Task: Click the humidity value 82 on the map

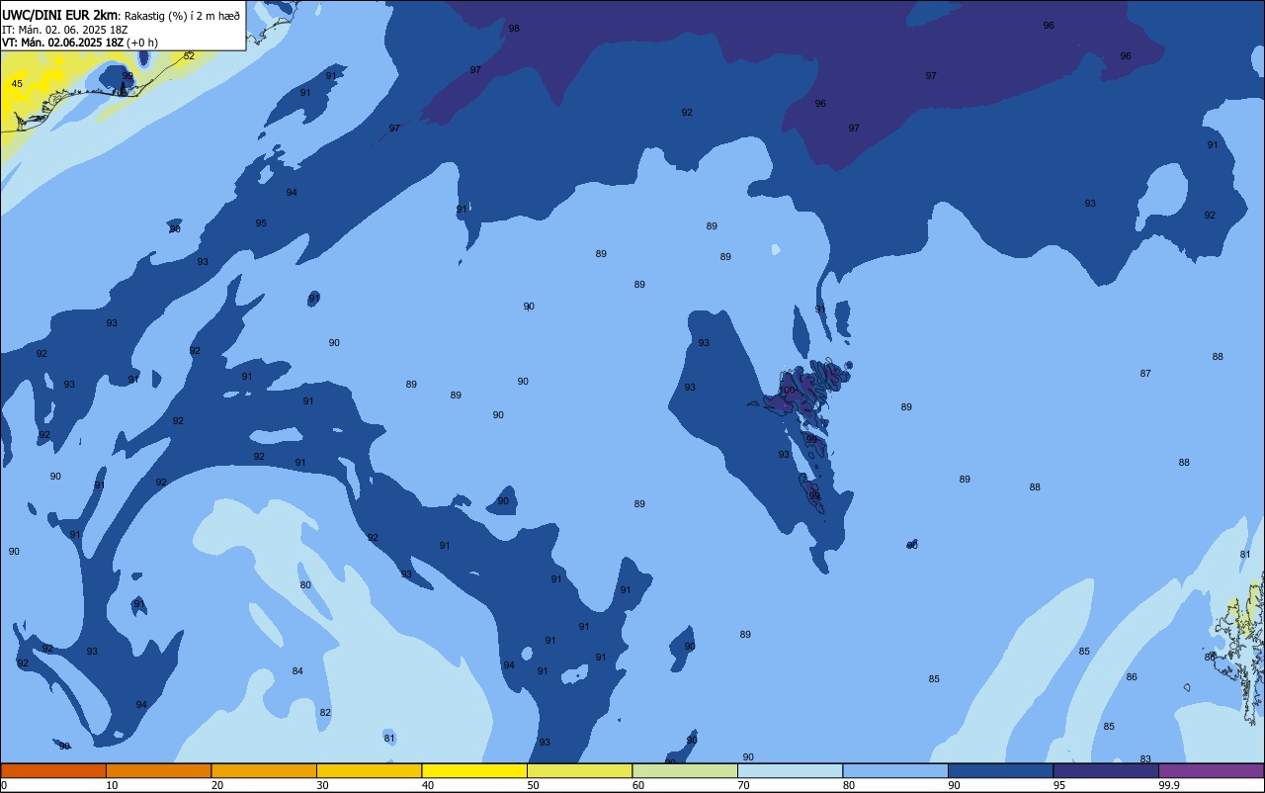Action: click(325, 713)
